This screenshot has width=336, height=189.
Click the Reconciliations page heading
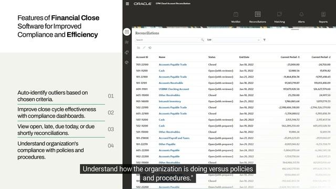click(147, 33)
